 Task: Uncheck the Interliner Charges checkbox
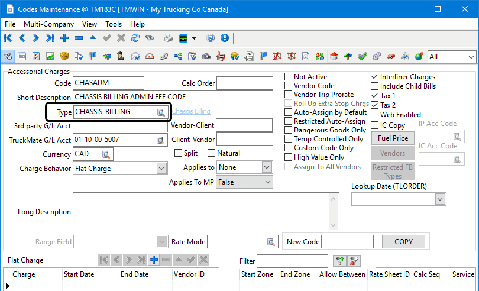coord(375,77)
